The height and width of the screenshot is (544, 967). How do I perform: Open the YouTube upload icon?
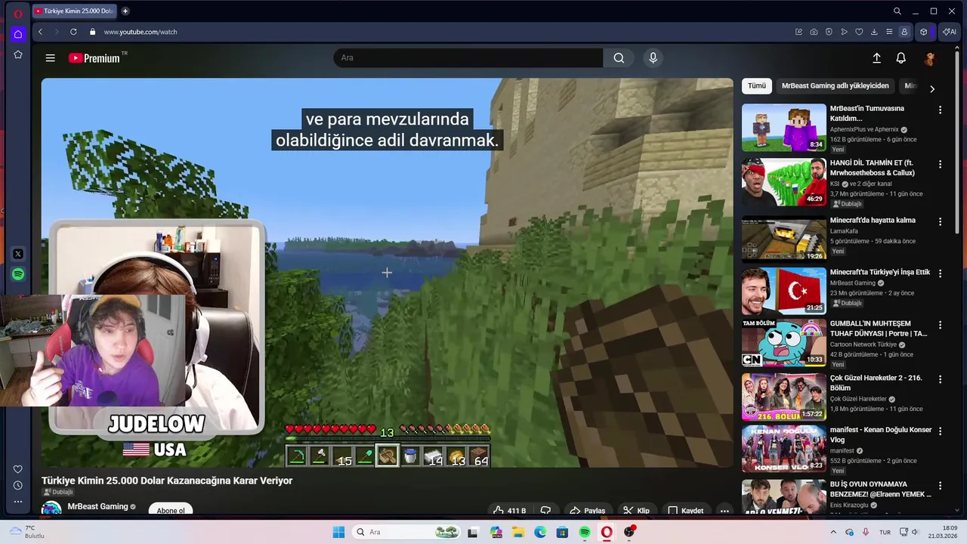tap(876, 58)
